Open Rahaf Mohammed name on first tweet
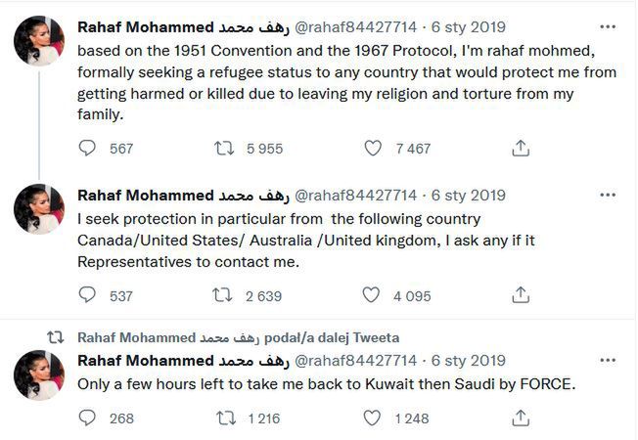The width and height of the screenshot is (638, 440). (x=146, y=26)
